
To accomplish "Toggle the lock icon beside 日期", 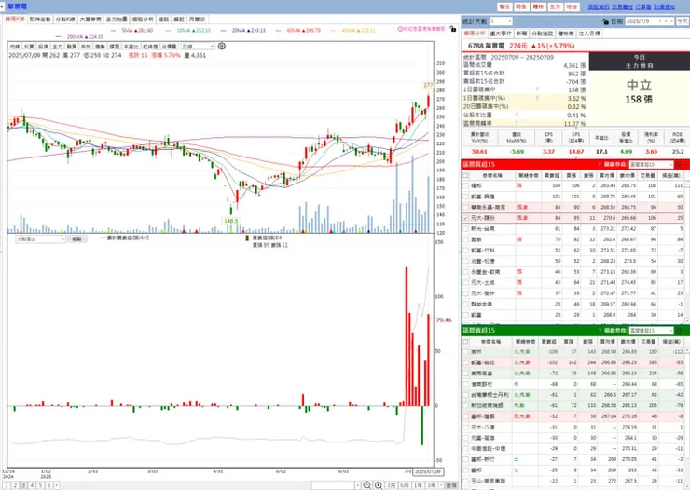I will (x=605, y=21).
